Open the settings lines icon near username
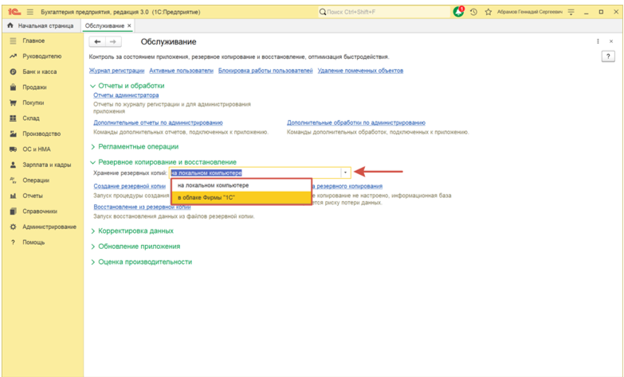Screen dimensions: 624x377 571,12
